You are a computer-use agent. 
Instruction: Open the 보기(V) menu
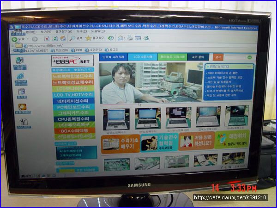pos(46,32)
